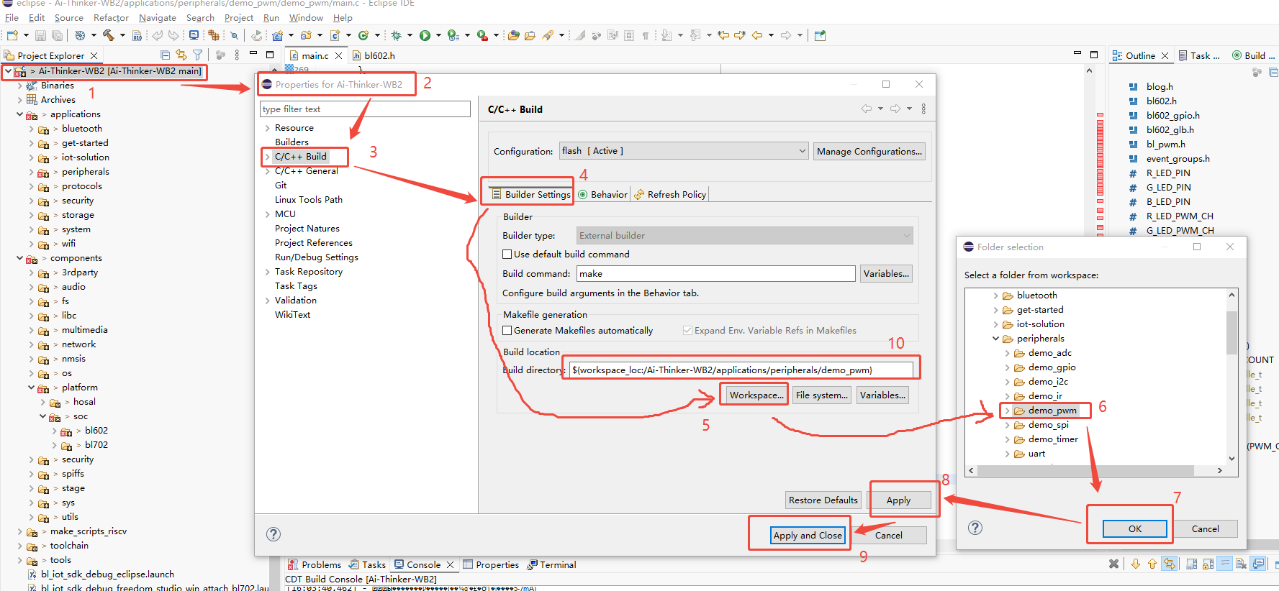Click the Open Perspective icon in toolbar
Screen dimensions: 1279x591
[820, 35]
